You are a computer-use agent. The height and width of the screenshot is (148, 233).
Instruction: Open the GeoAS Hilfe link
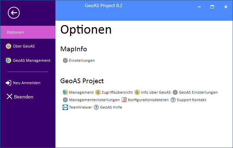(111, 107)
